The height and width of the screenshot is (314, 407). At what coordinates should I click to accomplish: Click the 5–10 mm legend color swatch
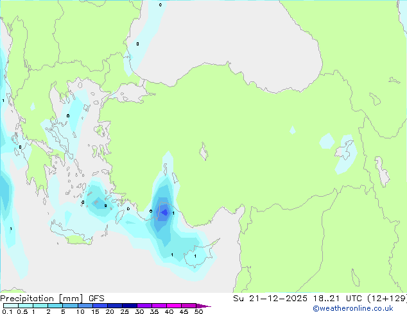71,306
